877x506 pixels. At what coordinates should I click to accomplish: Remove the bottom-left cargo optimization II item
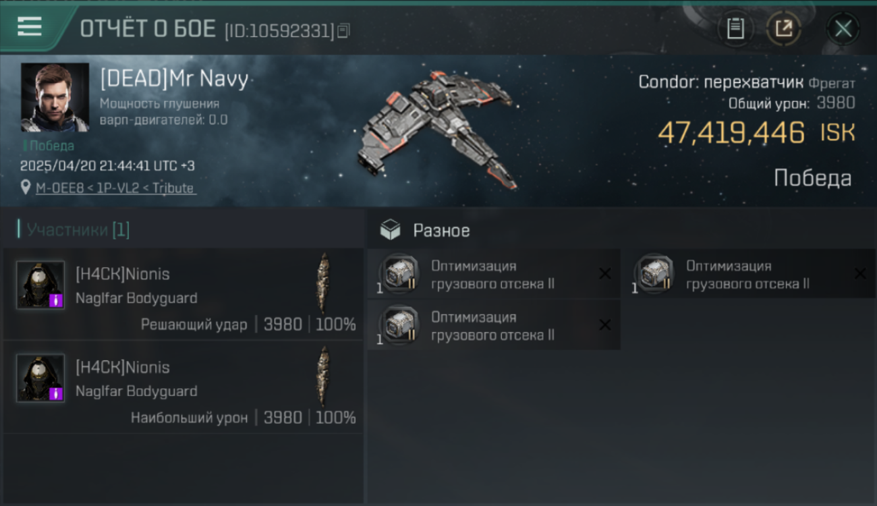coord(605,325)
